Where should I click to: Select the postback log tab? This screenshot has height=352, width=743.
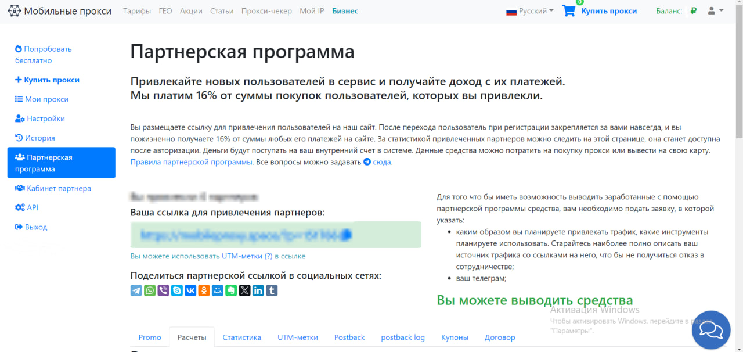[403, 337]
